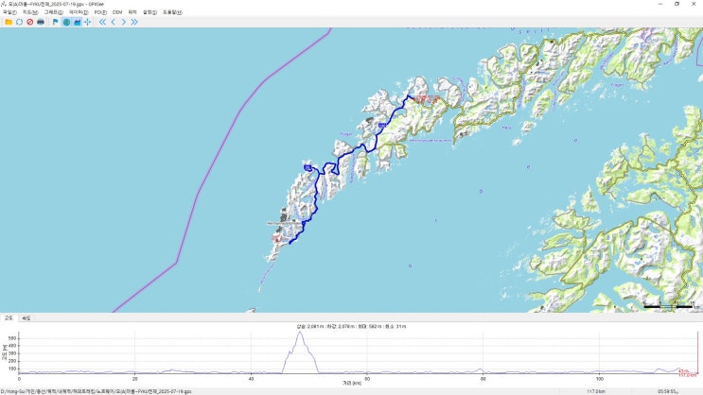Click the red close-file prohibition icon
Image resolution: width=703 pixels, height=395 pixels.
[x=30, y=22]
